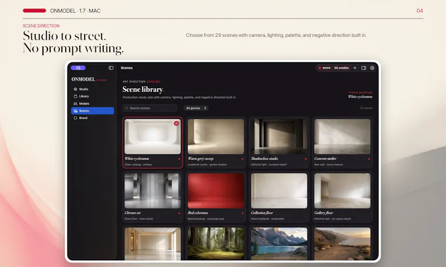The width and height of the screenshot is (446, 267).
Task: Click the Warm grey sweep title text
Action: (x=201, y=159)
